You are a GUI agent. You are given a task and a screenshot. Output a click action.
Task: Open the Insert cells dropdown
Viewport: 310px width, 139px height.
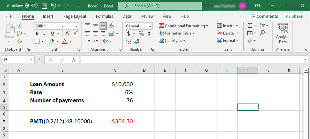237,26
